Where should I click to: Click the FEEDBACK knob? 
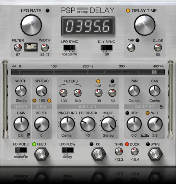(88, 124)
